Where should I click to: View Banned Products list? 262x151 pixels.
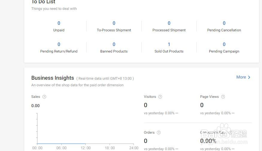(114, 44)
